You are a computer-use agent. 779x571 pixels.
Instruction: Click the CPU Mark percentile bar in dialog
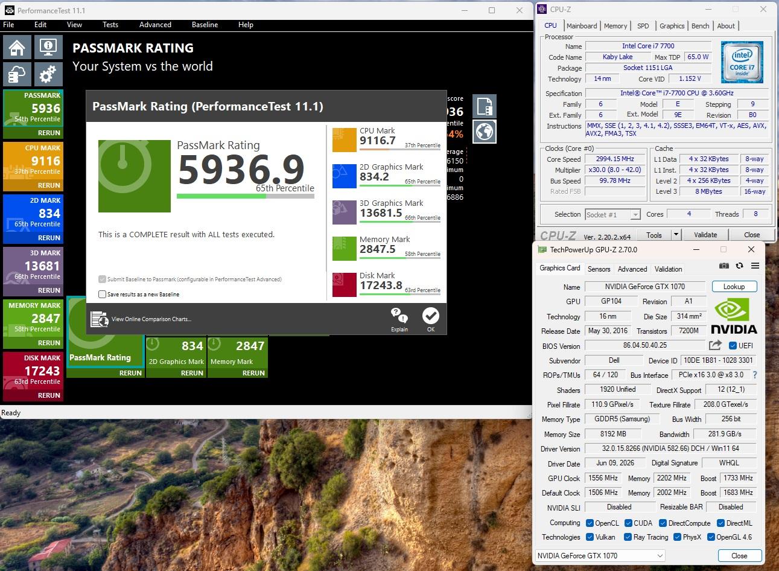point(400,149)
